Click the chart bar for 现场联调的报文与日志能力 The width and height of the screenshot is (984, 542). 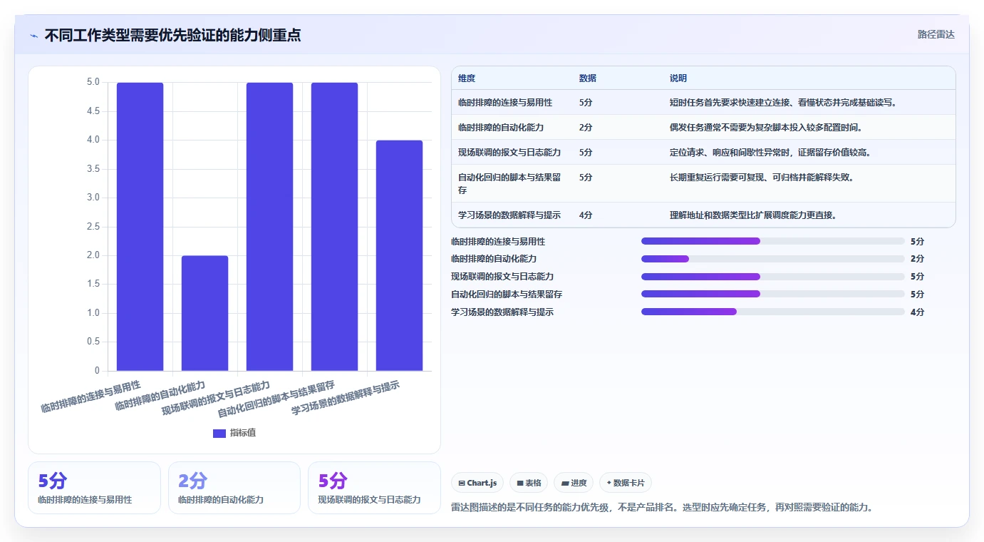pyautogui.click(x=270, y=227)
